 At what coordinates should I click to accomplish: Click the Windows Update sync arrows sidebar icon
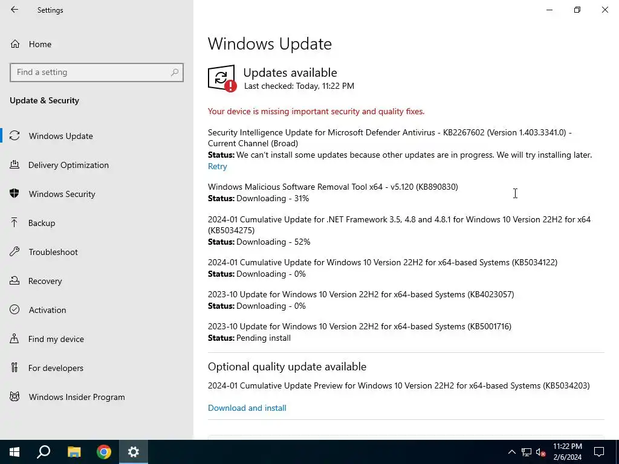[x=15, y=136]
